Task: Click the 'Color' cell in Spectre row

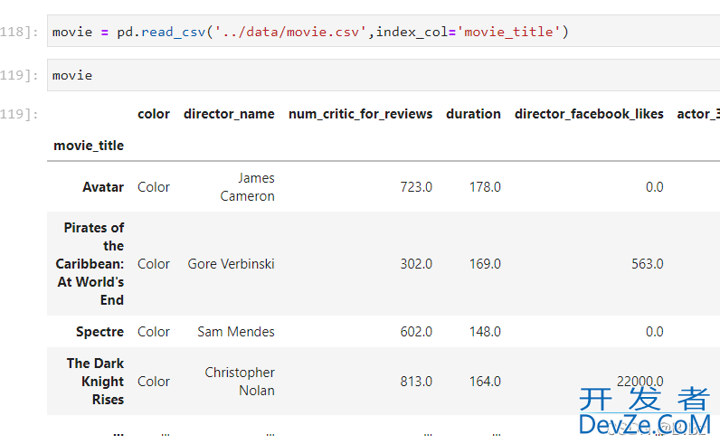Action: (154, 332)
